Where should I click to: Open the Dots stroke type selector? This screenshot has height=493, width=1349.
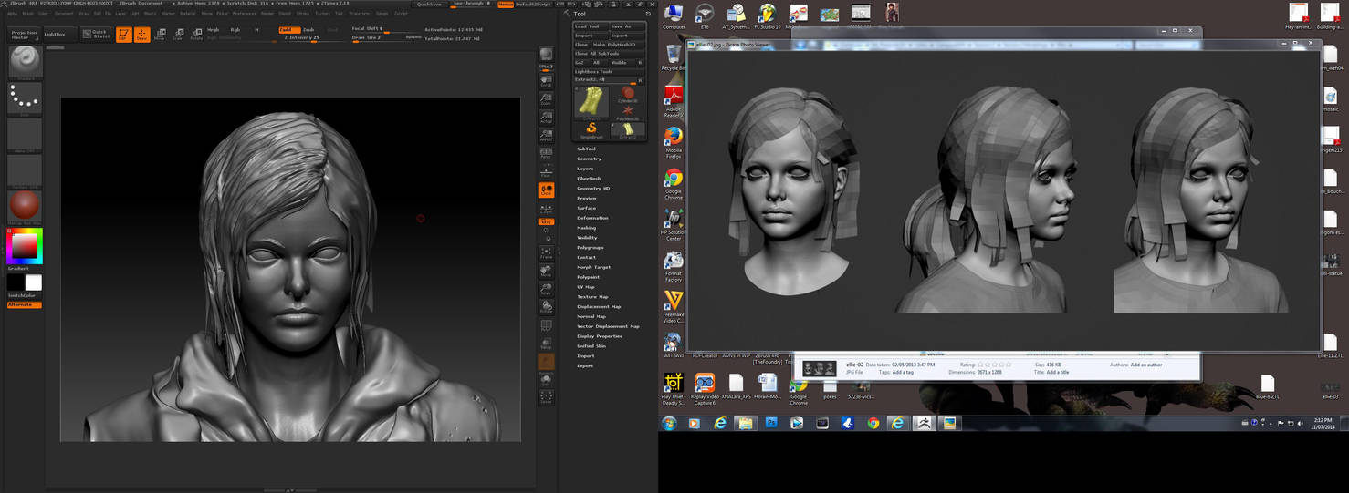pyautogui.click(x=25, y=98)
